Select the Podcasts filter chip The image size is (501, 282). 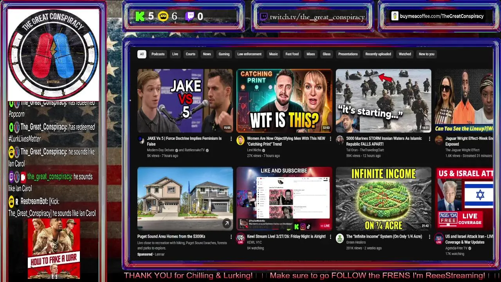point(158,54)
